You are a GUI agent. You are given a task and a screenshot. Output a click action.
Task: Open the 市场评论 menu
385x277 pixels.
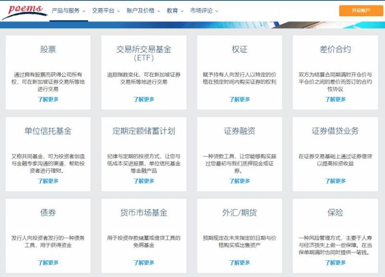pyautogui.click(x=204, y=11)
